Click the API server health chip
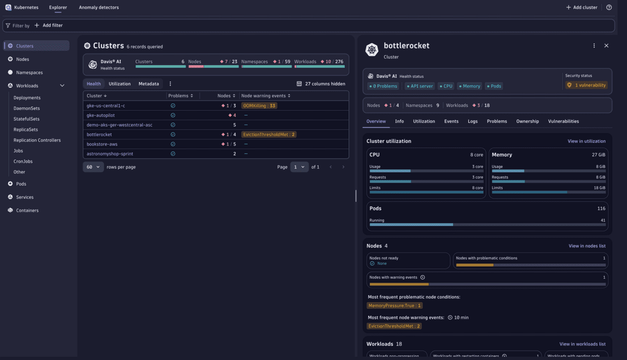The height and width of the screenshot is (360, 627). [x=420, y=86]
